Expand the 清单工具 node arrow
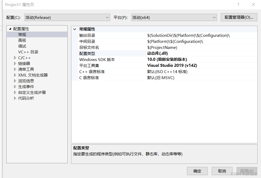This screenshot has height=178, width=261. (15, 69)
